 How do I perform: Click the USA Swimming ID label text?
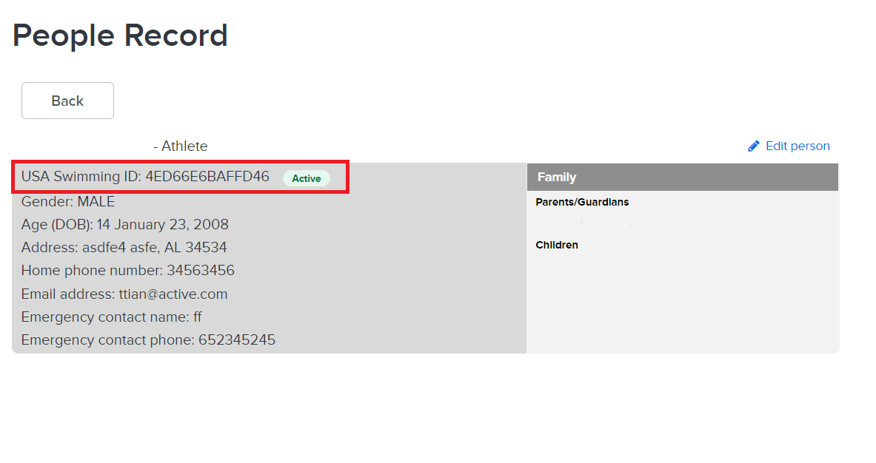point(81,178)
